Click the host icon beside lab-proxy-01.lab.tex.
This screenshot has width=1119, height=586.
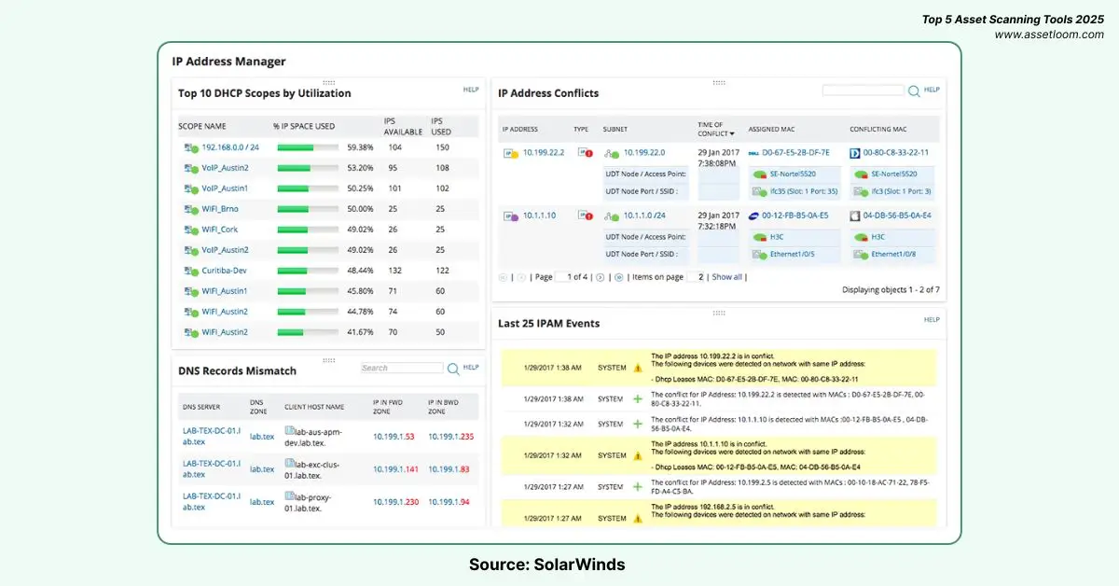[290, 496]
